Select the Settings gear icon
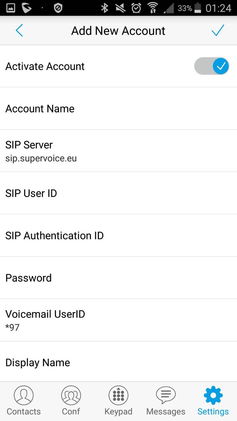The width and height of the screenshot is (237, 421). (213, 395)
